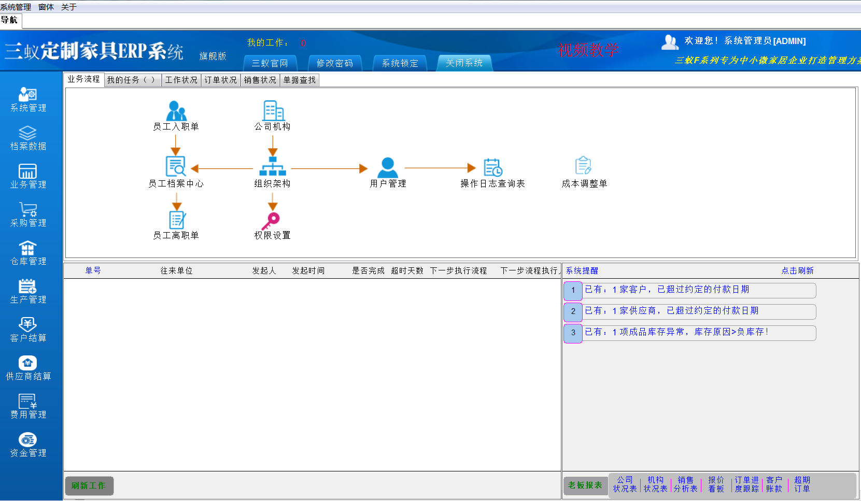Image resolution: width=861 pixels, height=501 pixels.
Task: Open the 公司状况表 report
Action: [x=625, y=484]
